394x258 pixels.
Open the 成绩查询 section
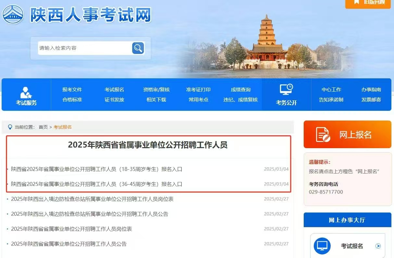(x=240, y=89)
